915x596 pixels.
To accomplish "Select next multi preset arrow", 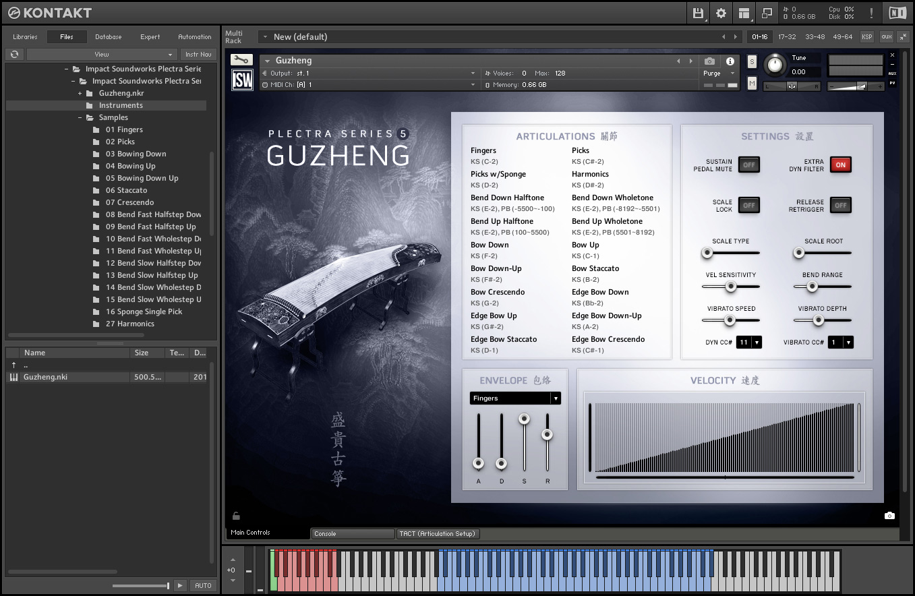I will (x=736, y=37).
